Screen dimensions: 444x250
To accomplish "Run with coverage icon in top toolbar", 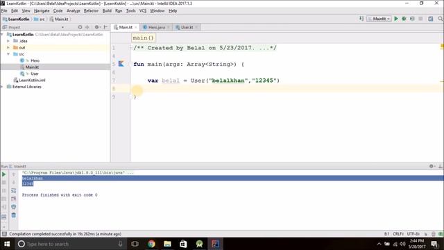I will click(x=412, y=19).
